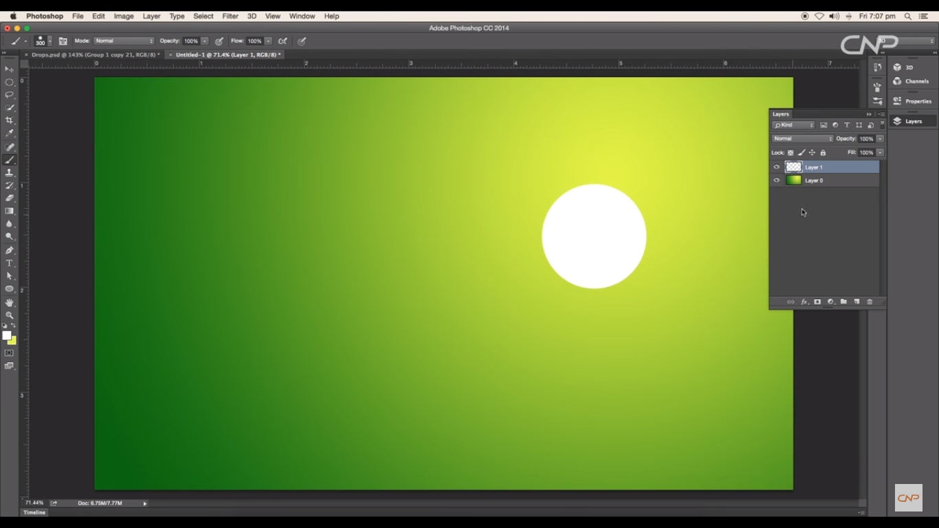Select the Eyedropper tool
939x528 pixels.
pyautogui.click(x=10, y=133)
